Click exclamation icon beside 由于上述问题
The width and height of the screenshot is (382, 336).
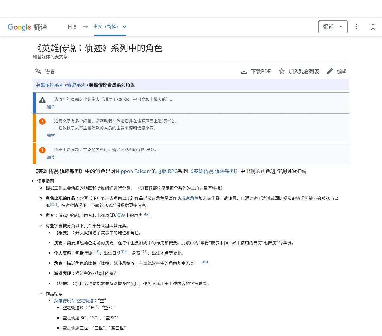point(42,150)
